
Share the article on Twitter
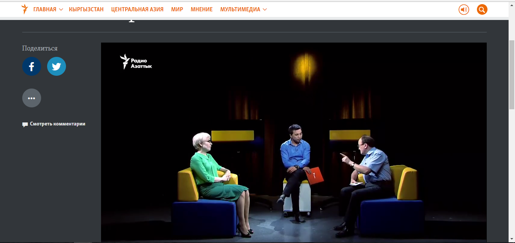click(57, 66)
